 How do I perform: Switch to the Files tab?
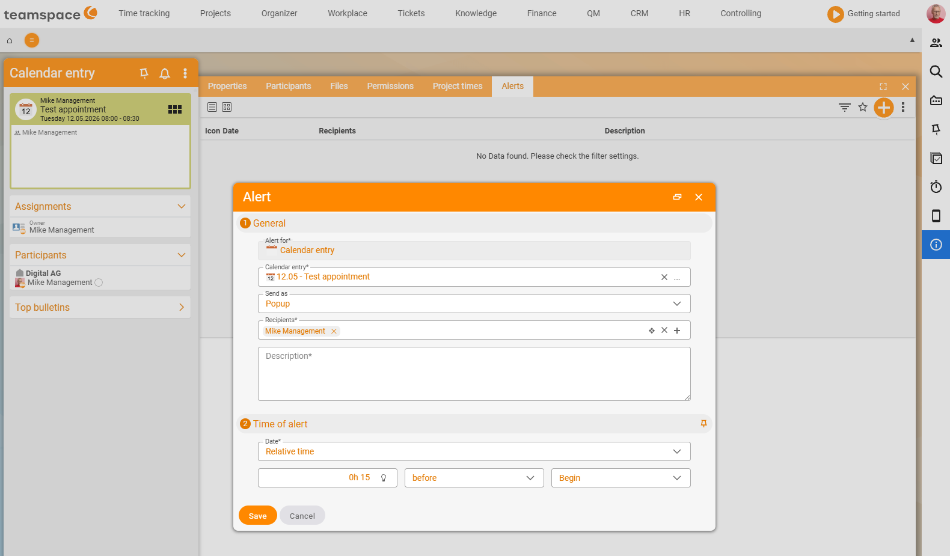pyautogui.click(x=339, y=86)
